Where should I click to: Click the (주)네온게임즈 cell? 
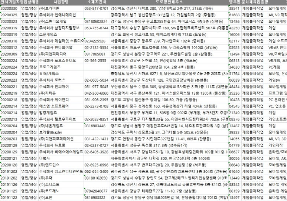pos(61,126)
